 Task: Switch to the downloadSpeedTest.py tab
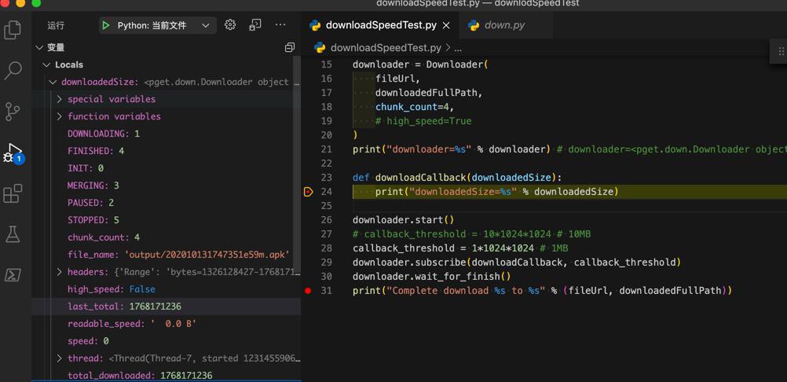tap(380, 25)
